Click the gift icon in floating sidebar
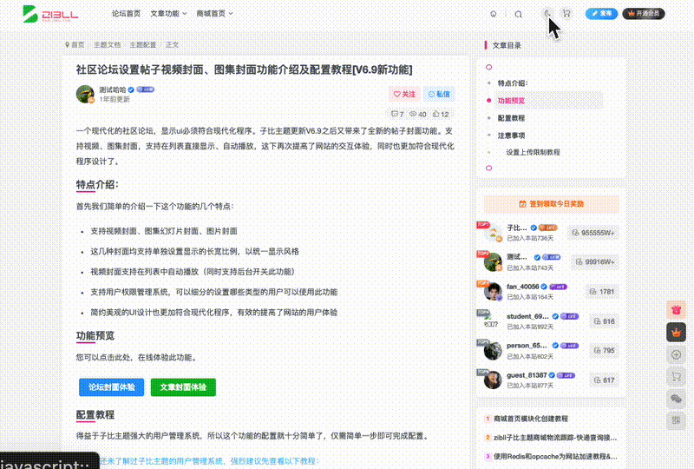 [x=676, y=310]
